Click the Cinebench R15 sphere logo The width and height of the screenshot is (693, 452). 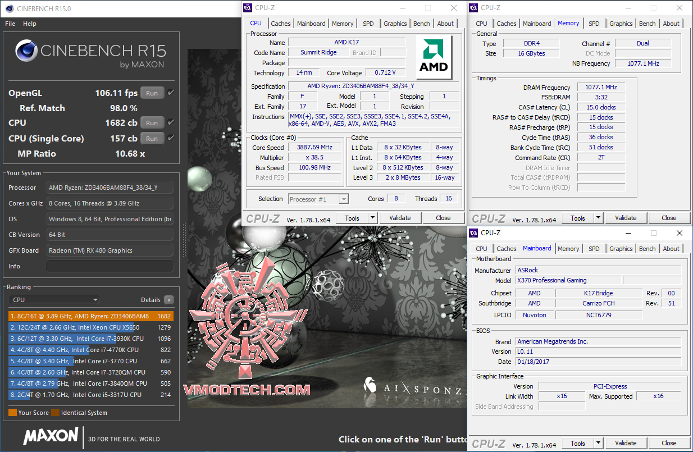tap(26, 51)
